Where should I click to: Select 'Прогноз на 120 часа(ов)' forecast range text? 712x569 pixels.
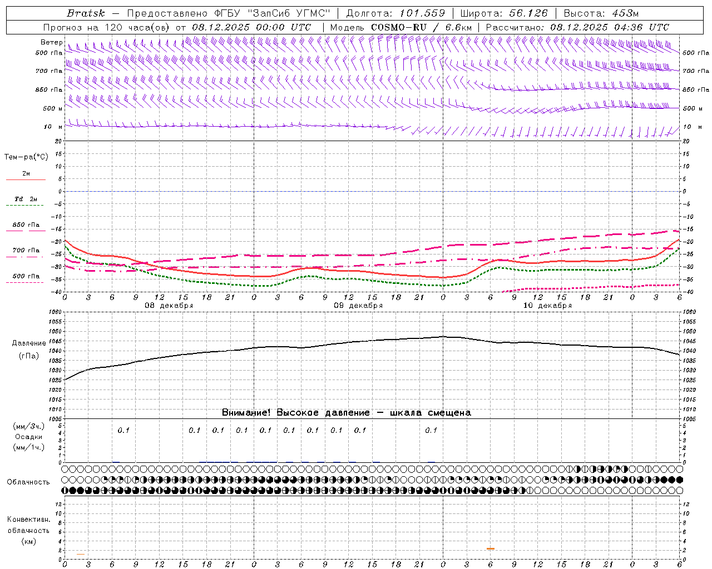[107, 27]
